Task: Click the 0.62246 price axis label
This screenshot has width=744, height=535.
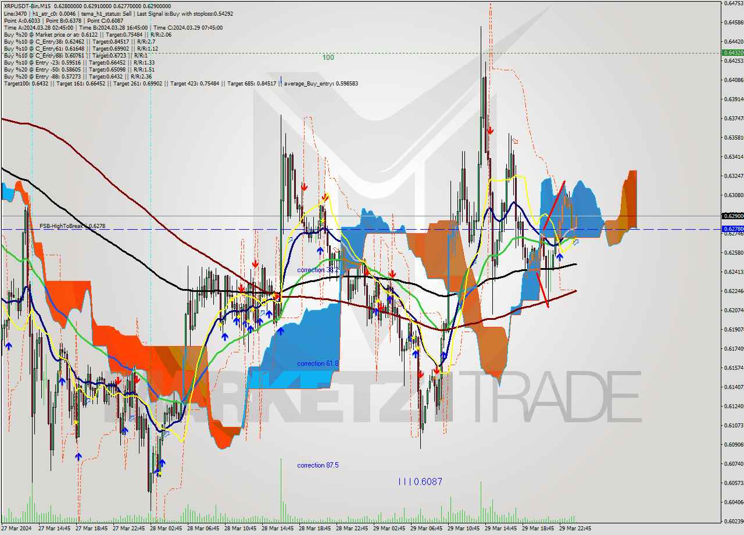Action: point(734,291)
